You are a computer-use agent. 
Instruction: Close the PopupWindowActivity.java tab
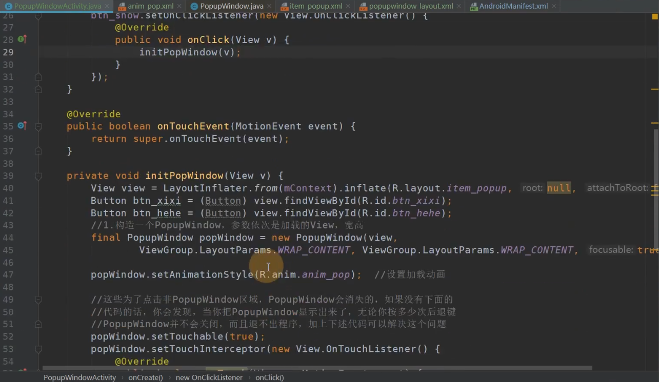coord(107,7)
